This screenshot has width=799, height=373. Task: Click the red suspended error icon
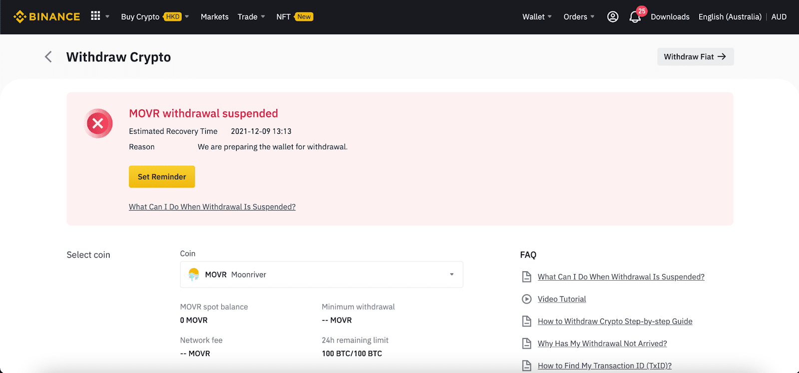coord(98,123)
